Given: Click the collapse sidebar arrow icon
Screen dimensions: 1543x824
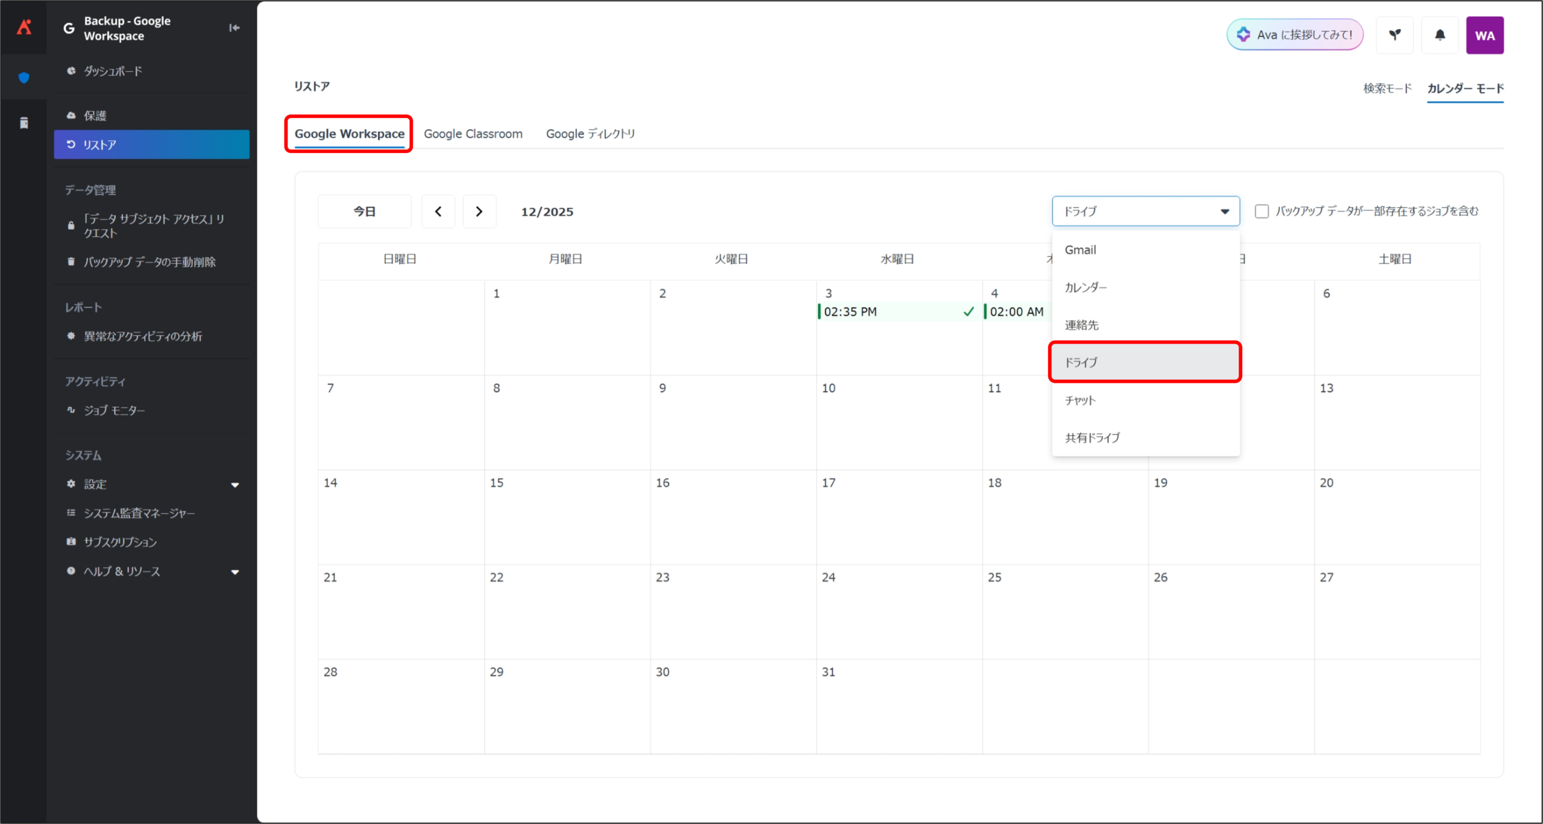Looking at the screenshot, I should coord(234,28).
